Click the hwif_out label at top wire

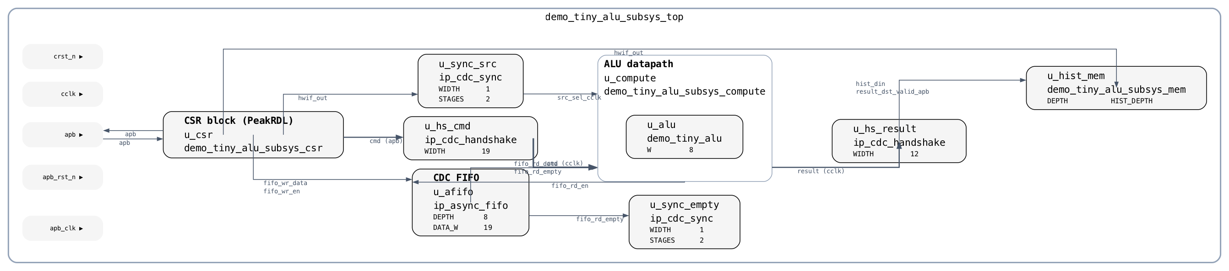628,53
